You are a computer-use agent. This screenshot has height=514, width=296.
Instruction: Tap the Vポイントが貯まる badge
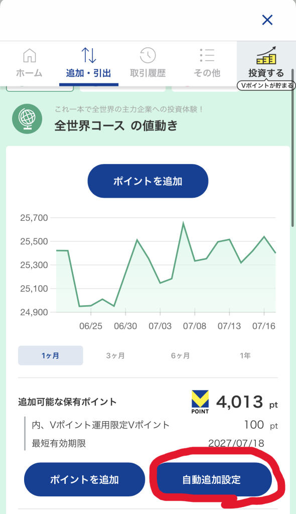pos(266,85)
